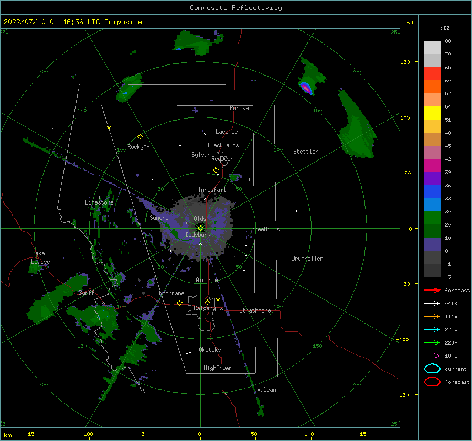This screenshot has width=472, height=441.
Task: Click the yellow V marker northeast of Calgary
Action: coord(218,300)
